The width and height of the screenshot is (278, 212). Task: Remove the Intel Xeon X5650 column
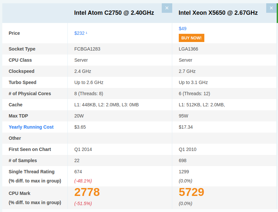point(271,8)
